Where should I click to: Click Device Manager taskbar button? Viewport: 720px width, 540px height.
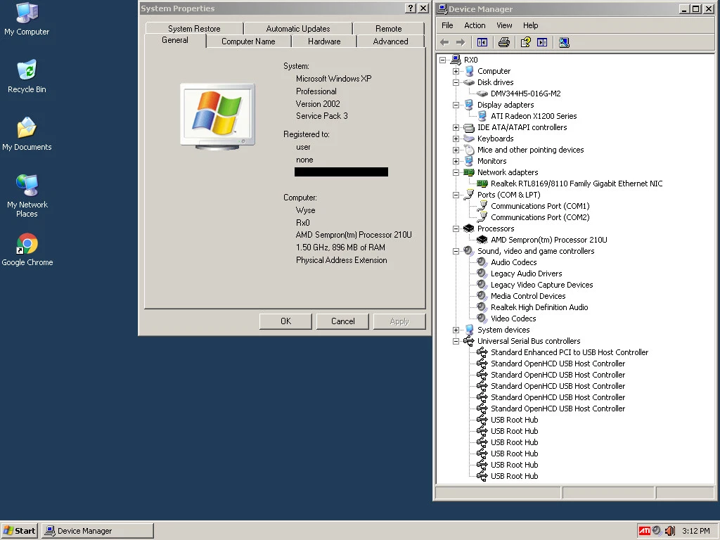97,531
